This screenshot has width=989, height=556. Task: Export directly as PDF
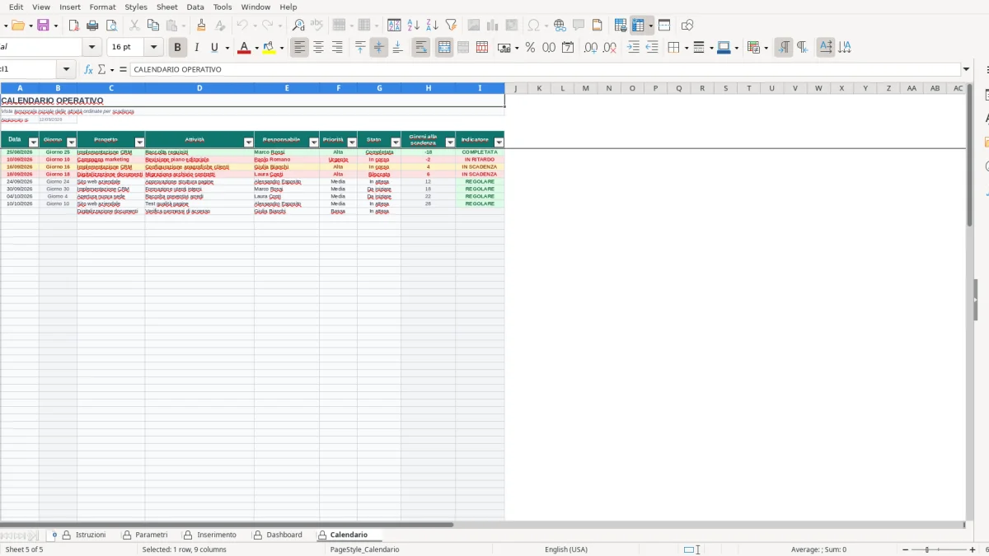coord(75,26)
